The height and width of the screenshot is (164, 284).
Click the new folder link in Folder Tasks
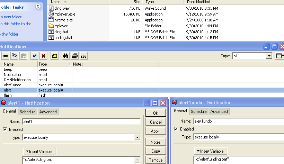11,17
